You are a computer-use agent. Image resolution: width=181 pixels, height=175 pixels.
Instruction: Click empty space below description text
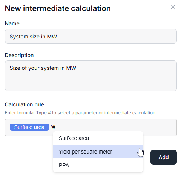91,82
